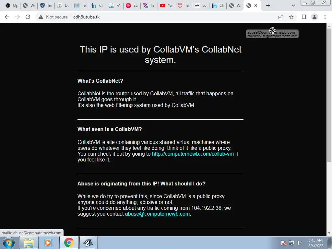Image resolution: width=332 pixels, height=249 pixels.
Task: Switch to the 'FA' click tab
Action: pyautogui.click(x=114, y=6)
